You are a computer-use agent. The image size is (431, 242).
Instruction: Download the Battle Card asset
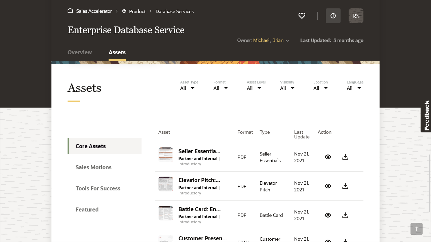pos(345,215)
